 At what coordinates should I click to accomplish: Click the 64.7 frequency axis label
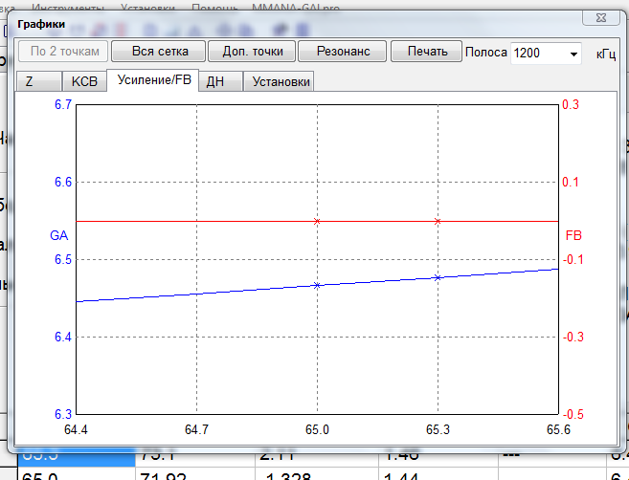pyautogui.click(x=196, y=429)
